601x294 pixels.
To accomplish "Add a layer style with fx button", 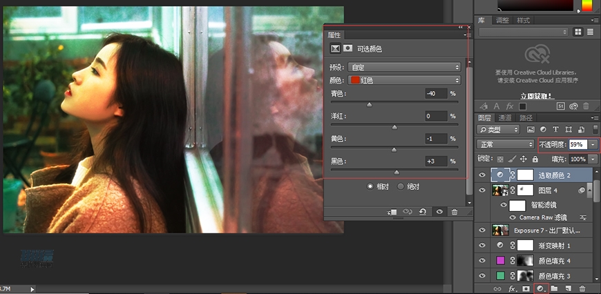I will (513, 288).
